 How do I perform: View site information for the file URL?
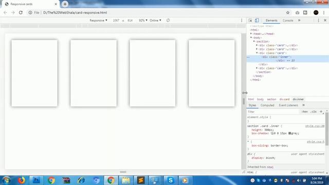click(x=30, y=12)
